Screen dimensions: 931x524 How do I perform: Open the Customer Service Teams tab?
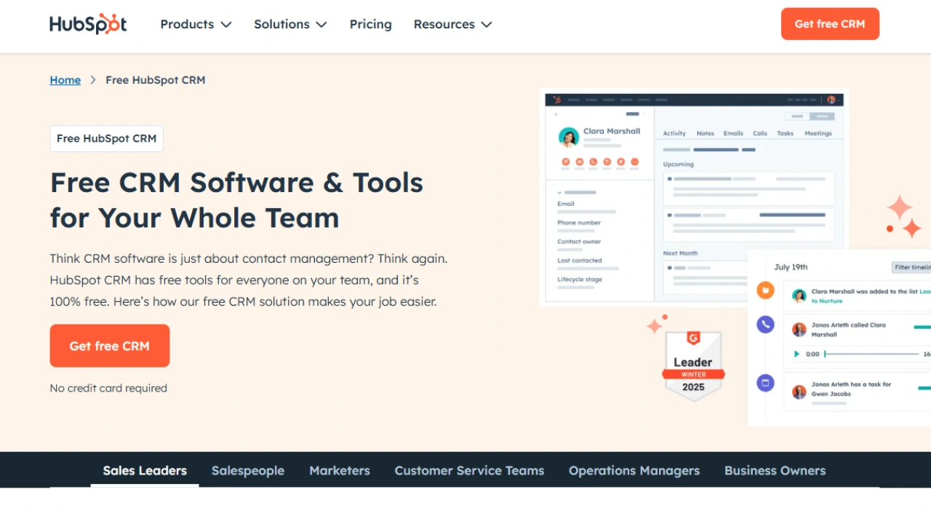[x=469, y=470]
